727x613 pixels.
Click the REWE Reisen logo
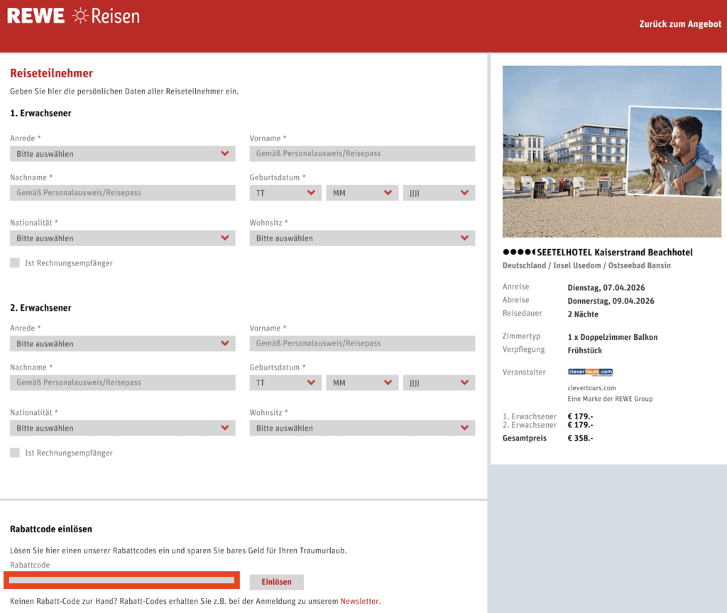73,16
